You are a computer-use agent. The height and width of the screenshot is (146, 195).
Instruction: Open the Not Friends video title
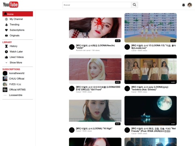153,130
